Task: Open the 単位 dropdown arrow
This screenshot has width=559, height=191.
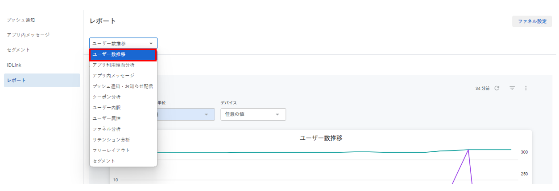Action: point(206,114)
